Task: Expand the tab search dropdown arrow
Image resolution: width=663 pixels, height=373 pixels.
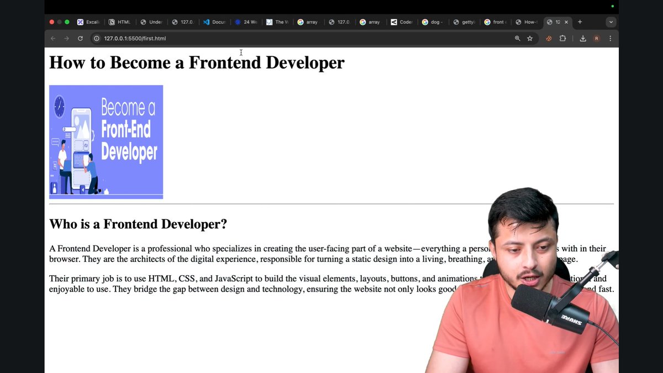Action: pos(611,22)
